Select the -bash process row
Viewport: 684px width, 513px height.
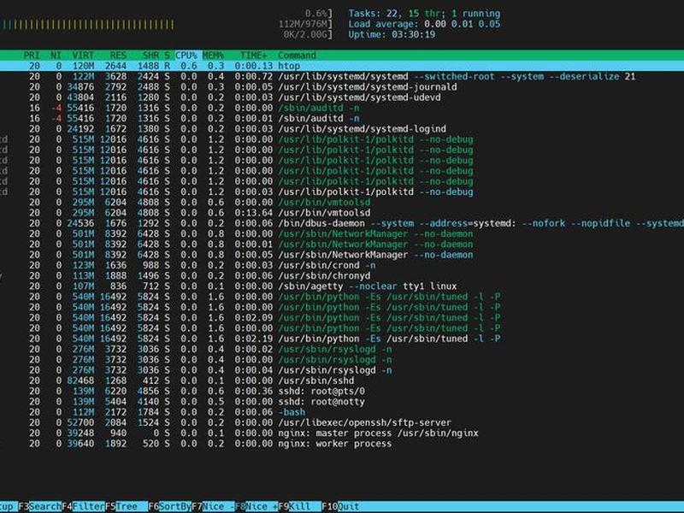342,412
